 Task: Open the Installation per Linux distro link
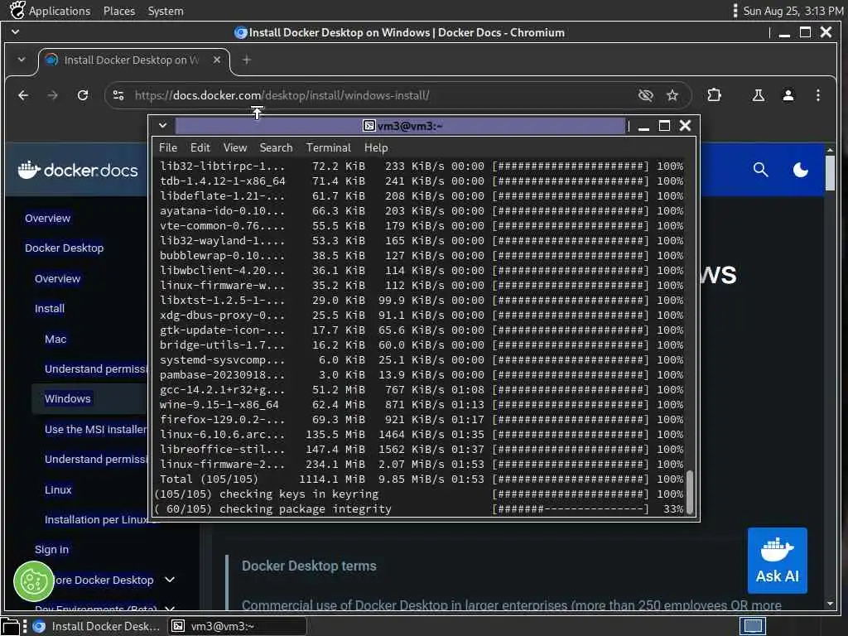coord(96,520)
